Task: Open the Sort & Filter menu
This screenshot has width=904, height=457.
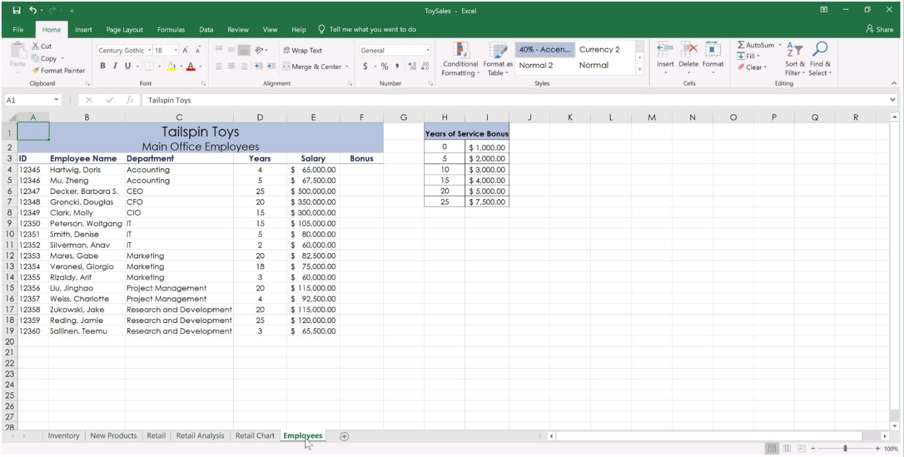Action: pyautogui.click(x=795, y=59)
